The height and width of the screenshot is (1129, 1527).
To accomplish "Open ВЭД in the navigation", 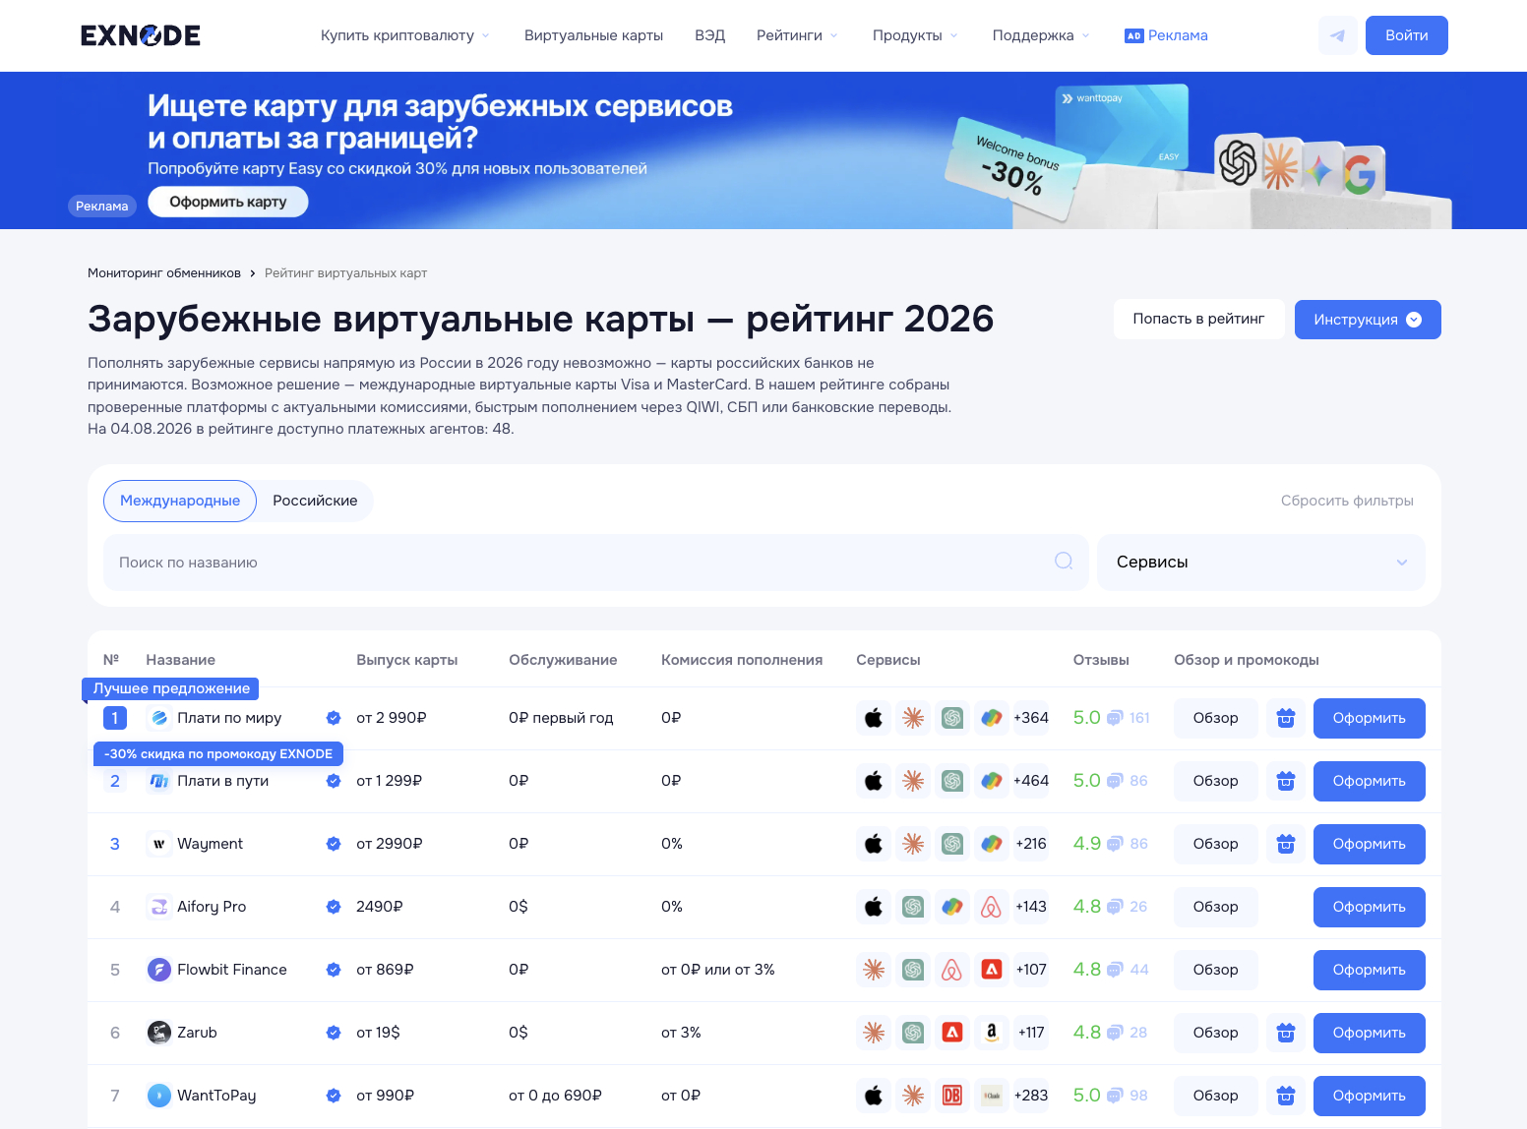I will tap(709, 35).
